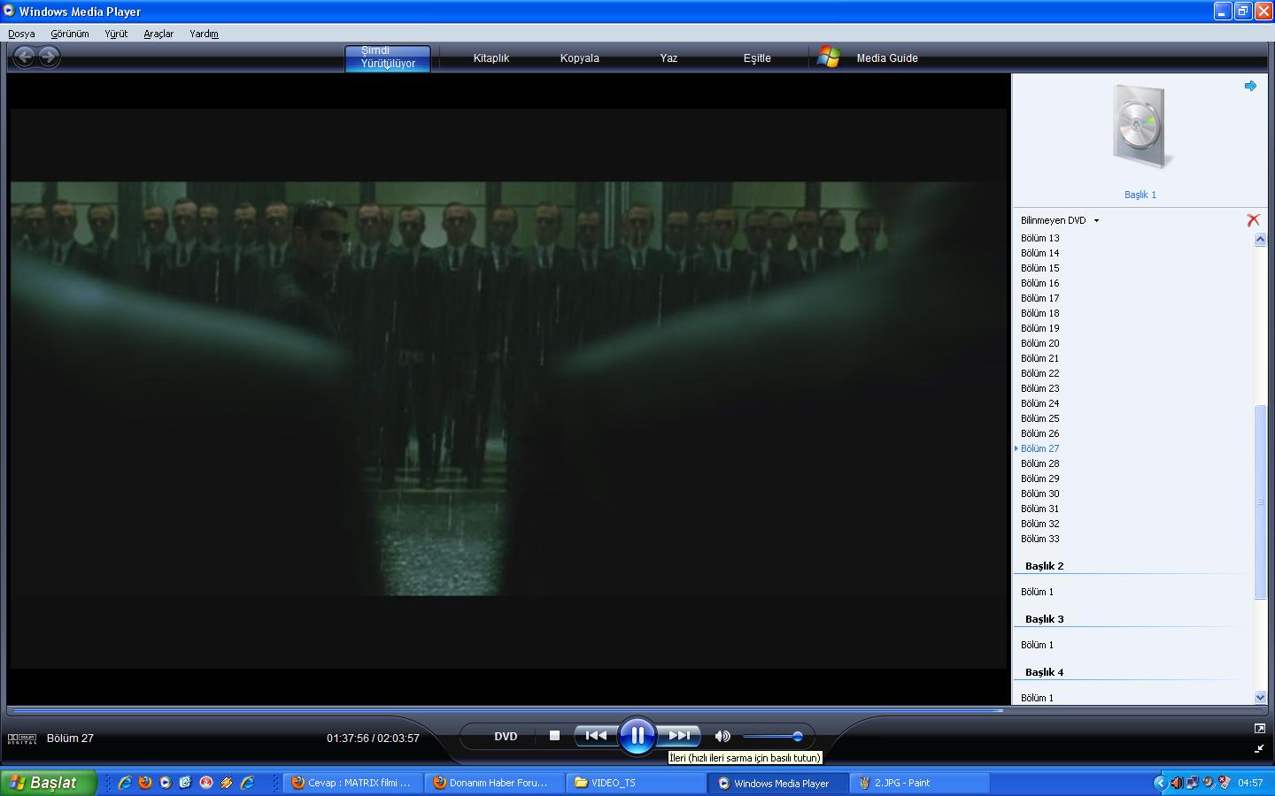Screen dimensions: 1275x796
Task: Click the Başlık 1 link
Action: click(x=1140, y=195)
